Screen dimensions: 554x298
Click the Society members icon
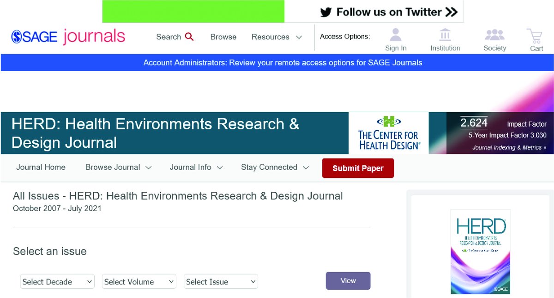(x=494, y=35)
